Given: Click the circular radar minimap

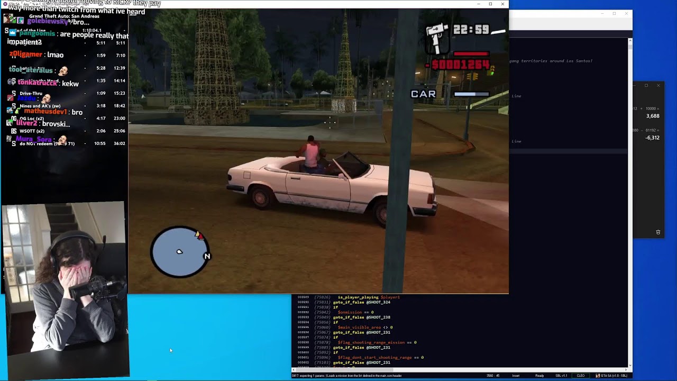Looking at the screenshot, I should pyautogui.click(x=180, y=252).
